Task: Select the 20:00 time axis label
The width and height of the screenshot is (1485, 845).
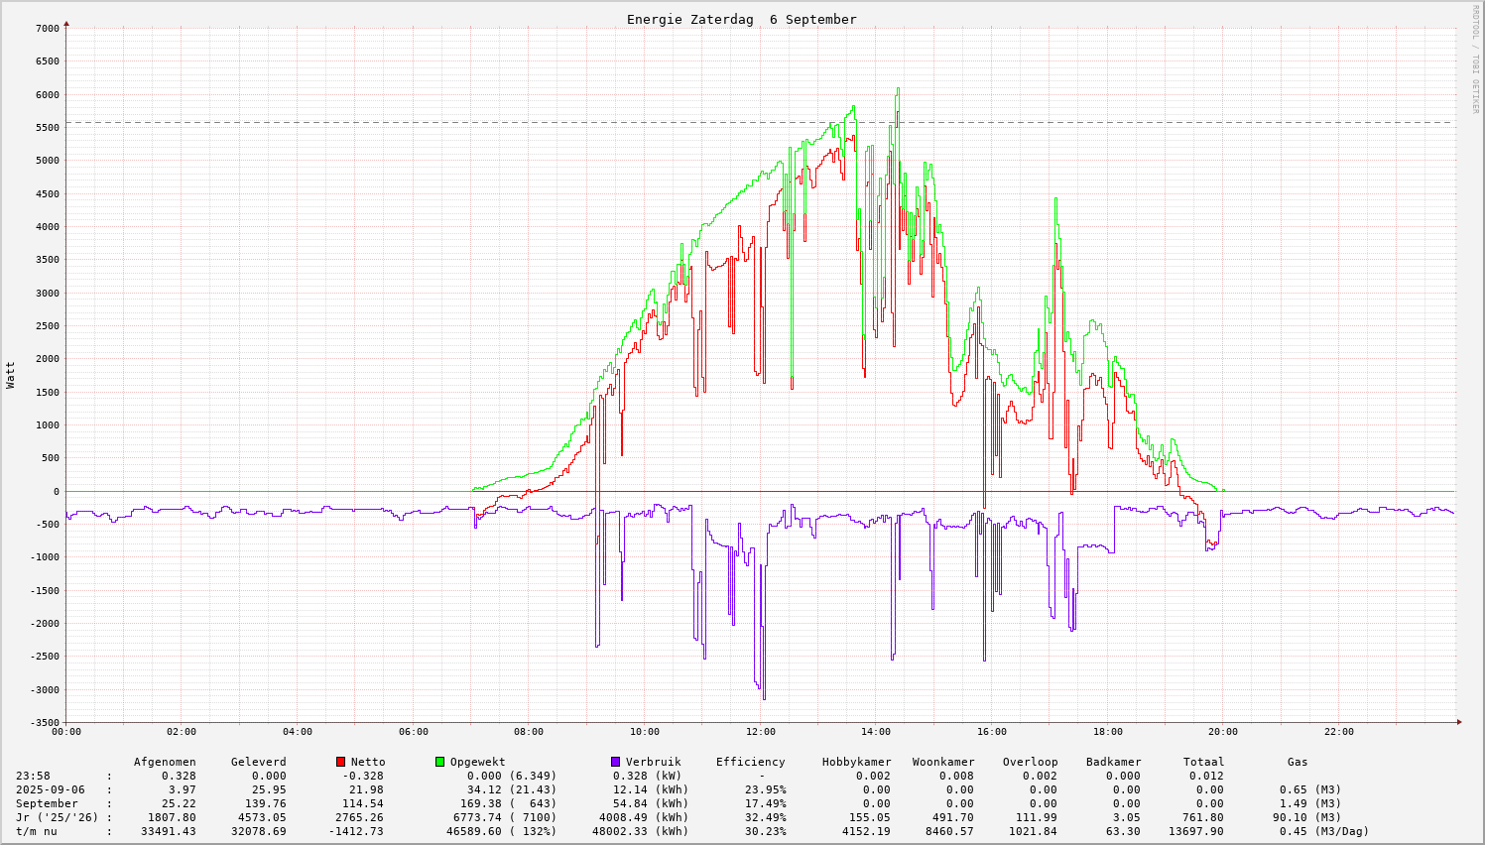Action: pos(1222,732)
